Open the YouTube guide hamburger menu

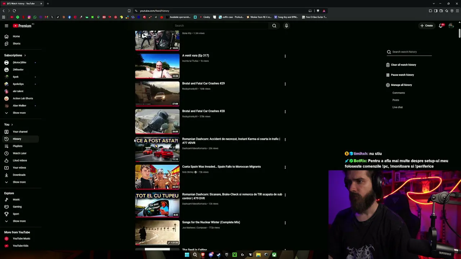pyautogui.click(x=6, y=26)
